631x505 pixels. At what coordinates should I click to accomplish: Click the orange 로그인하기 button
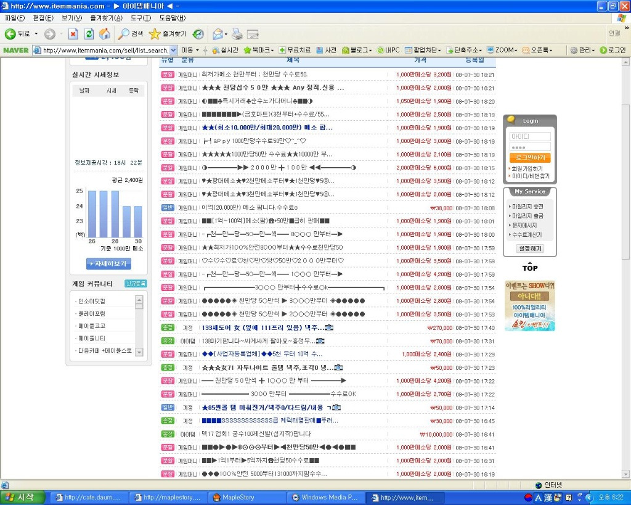point(529,158)
